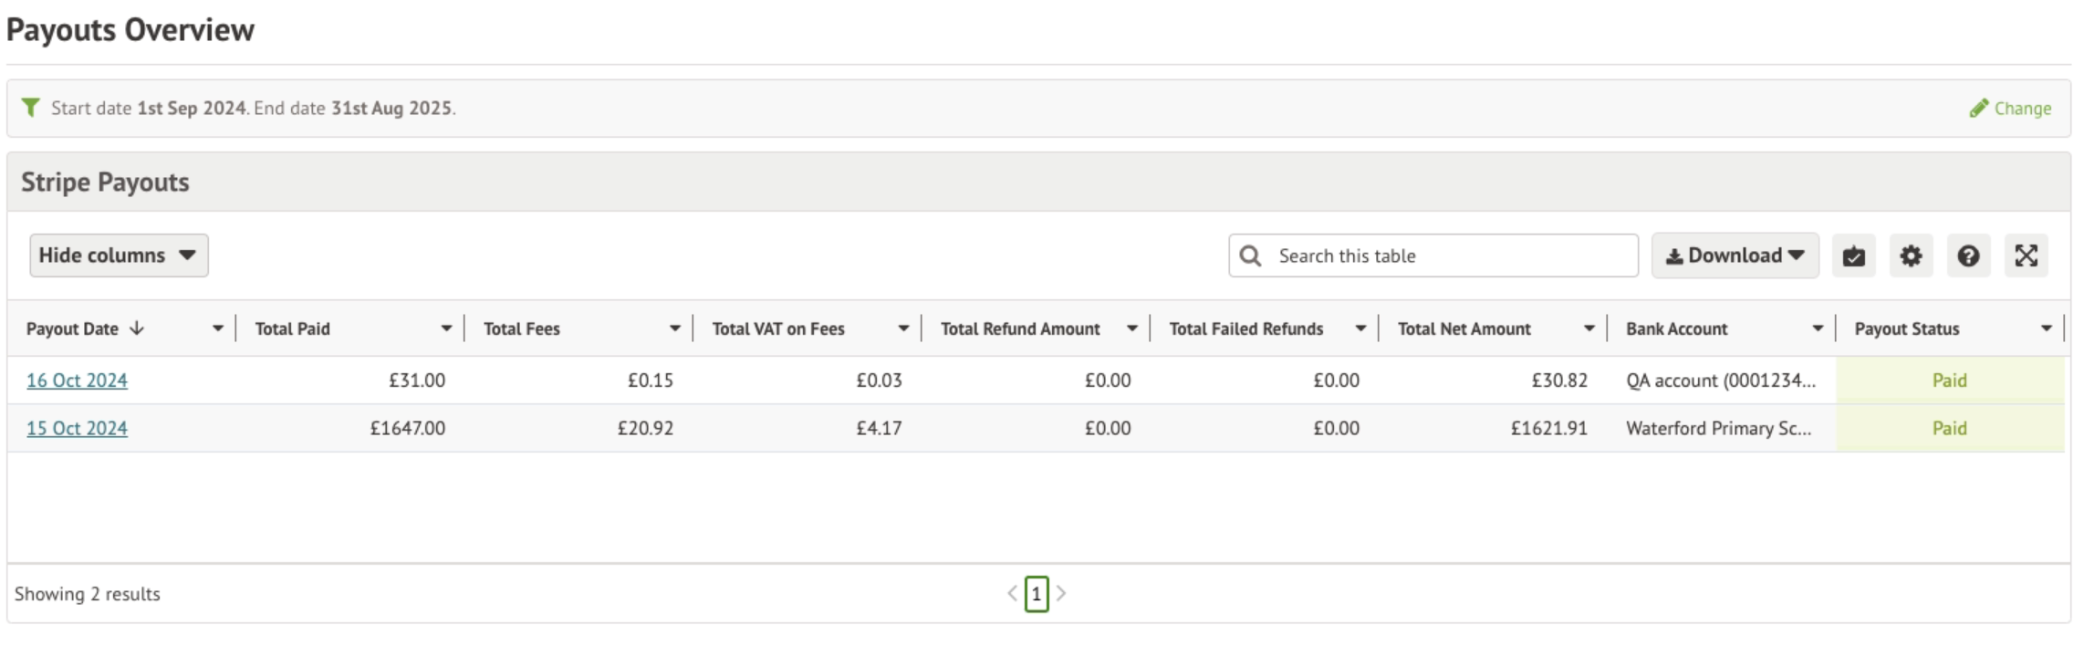Click the help question mark icon
Image resolution: width=2084 pixels, height=646 pixels.
pyautogui.click(x=1968, y=256)
